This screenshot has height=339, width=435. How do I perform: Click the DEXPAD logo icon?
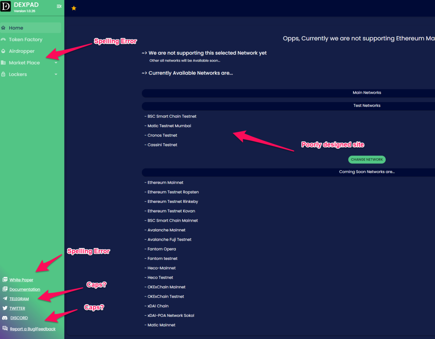pyautogui.click(x=5, y=6)
